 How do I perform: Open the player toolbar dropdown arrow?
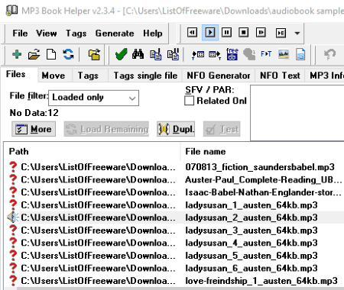297,33
